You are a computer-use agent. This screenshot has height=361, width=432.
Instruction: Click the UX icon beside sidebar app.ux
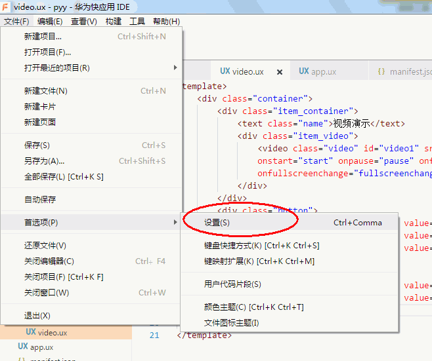[x=23, y=347]
